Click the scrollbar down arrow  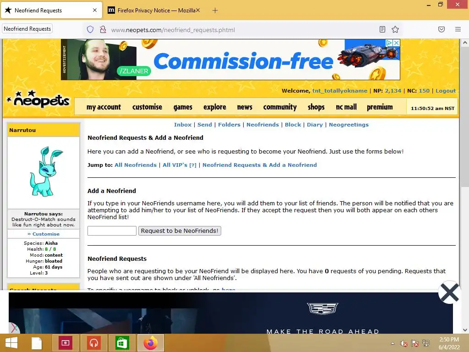[x=465, y=330]
